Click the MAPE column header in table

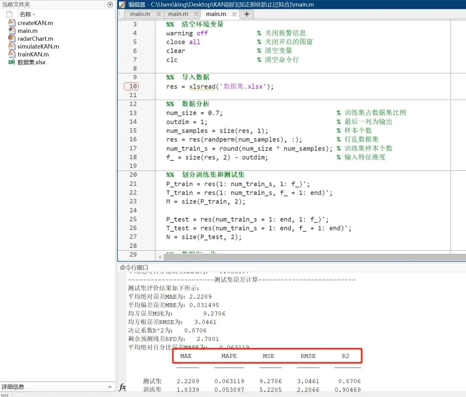tap(229, 356)
